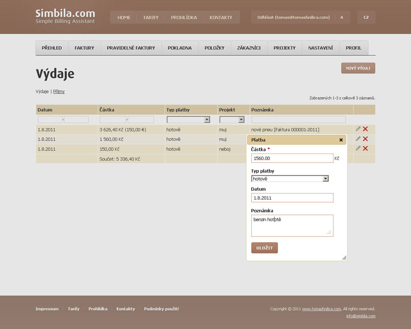
Task: Delete the nové pneu expense row
Action: (365, 129)
